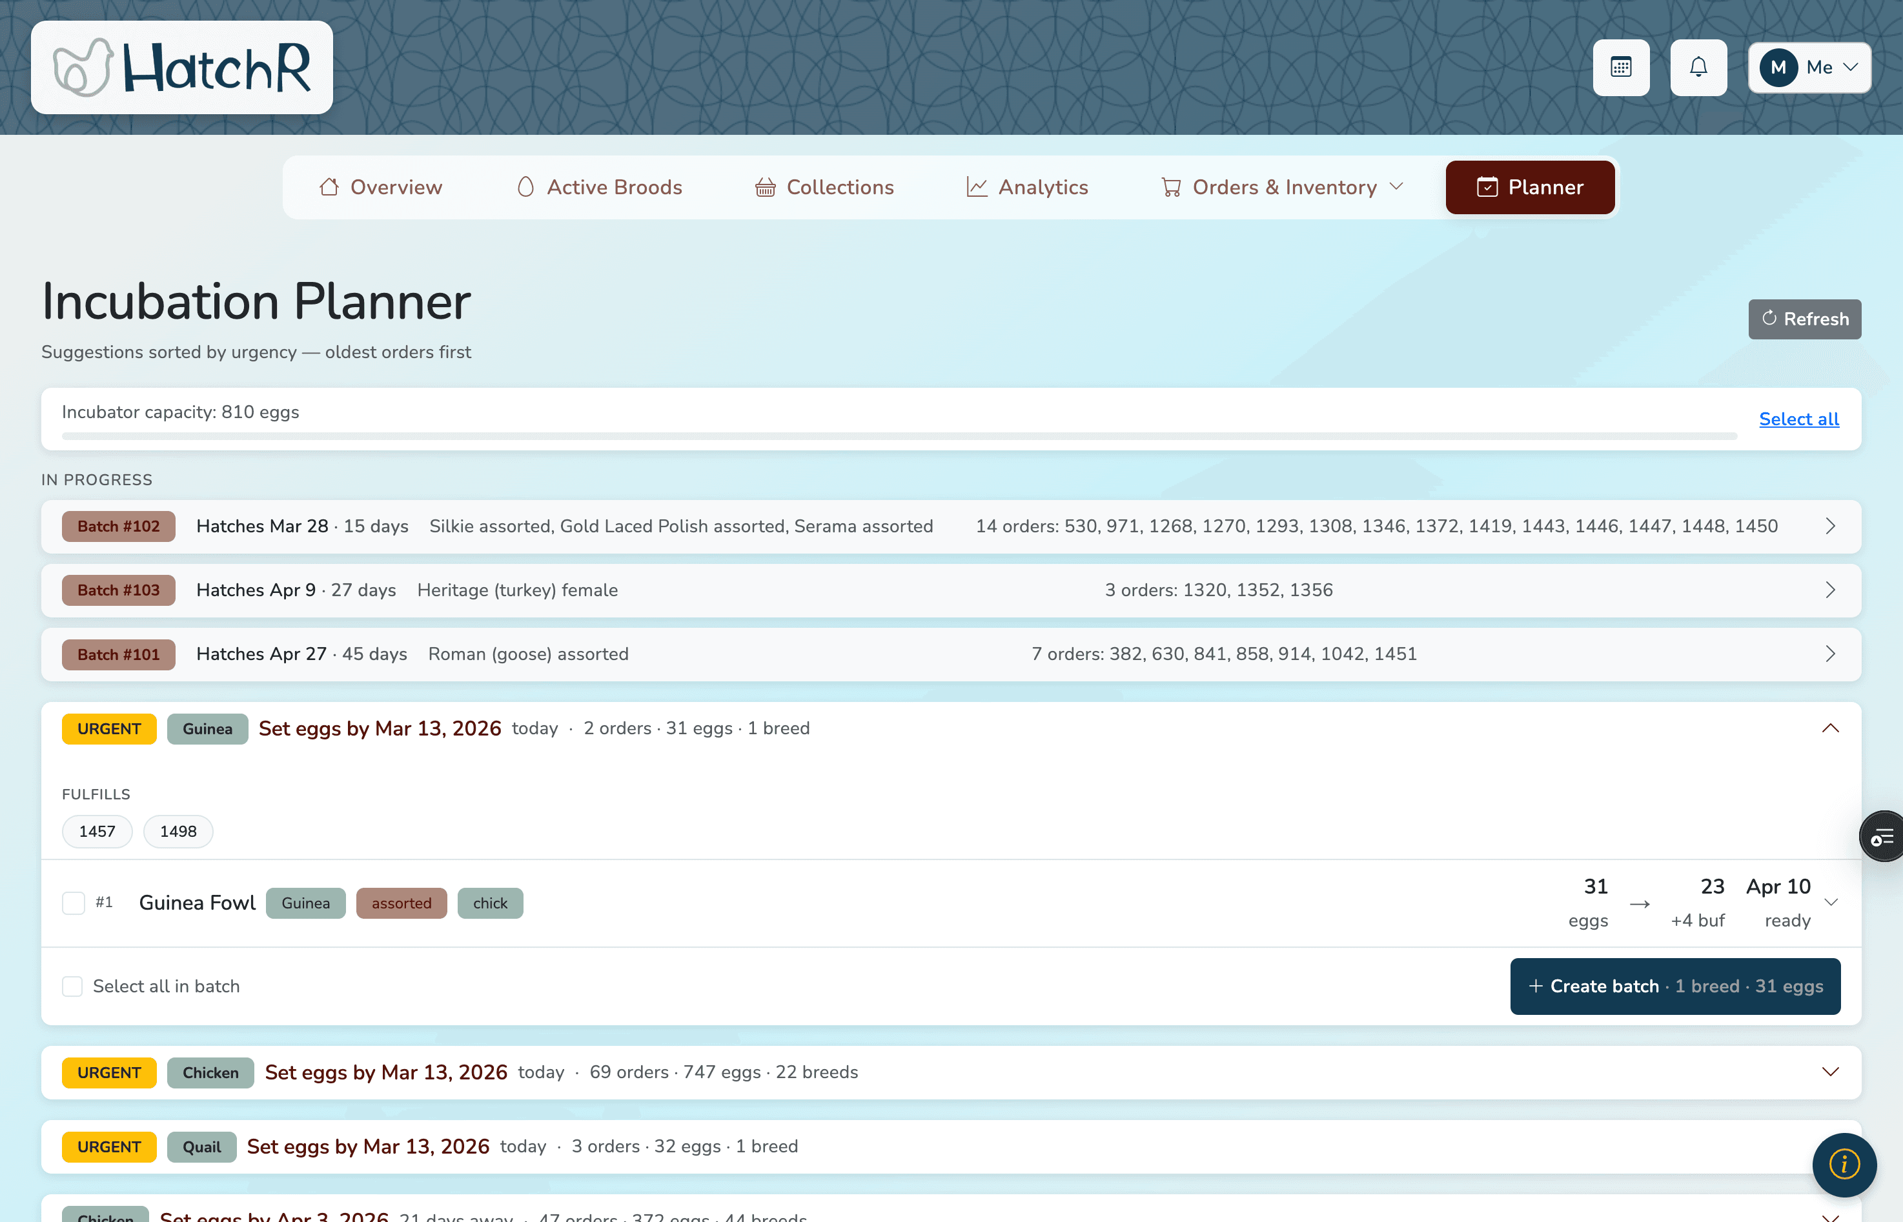The height and width of the screenshot is (1222, 1903).
Task: Refresh the Incubation Planner suggestions
Action: 1804,319
